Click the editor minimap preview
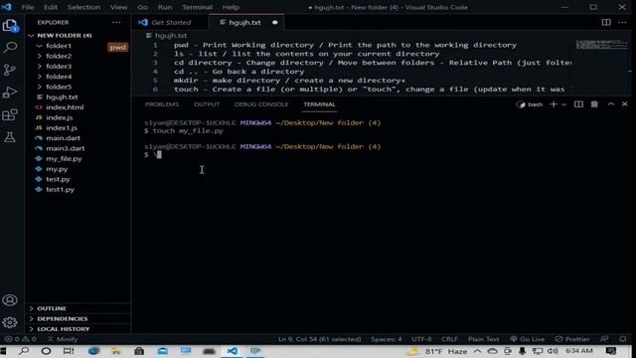Image resolution: width=636 pixels, height=358 pixels. pos(601,45)
